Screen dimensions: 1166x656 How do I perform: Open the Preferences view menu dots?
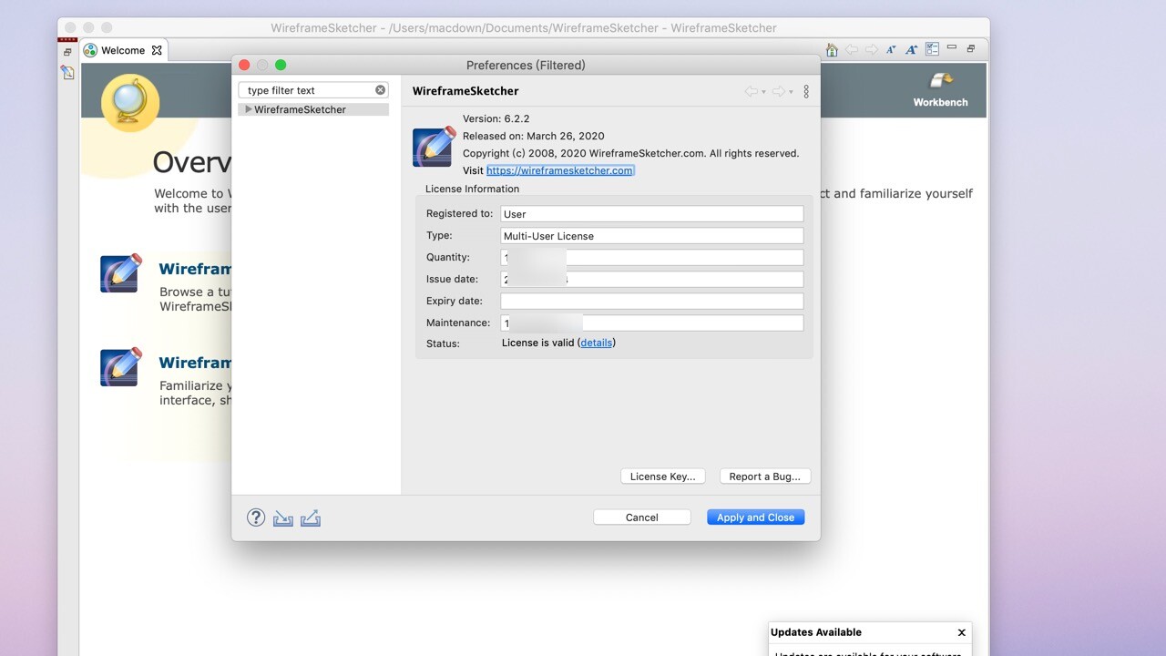pos(806,91)
